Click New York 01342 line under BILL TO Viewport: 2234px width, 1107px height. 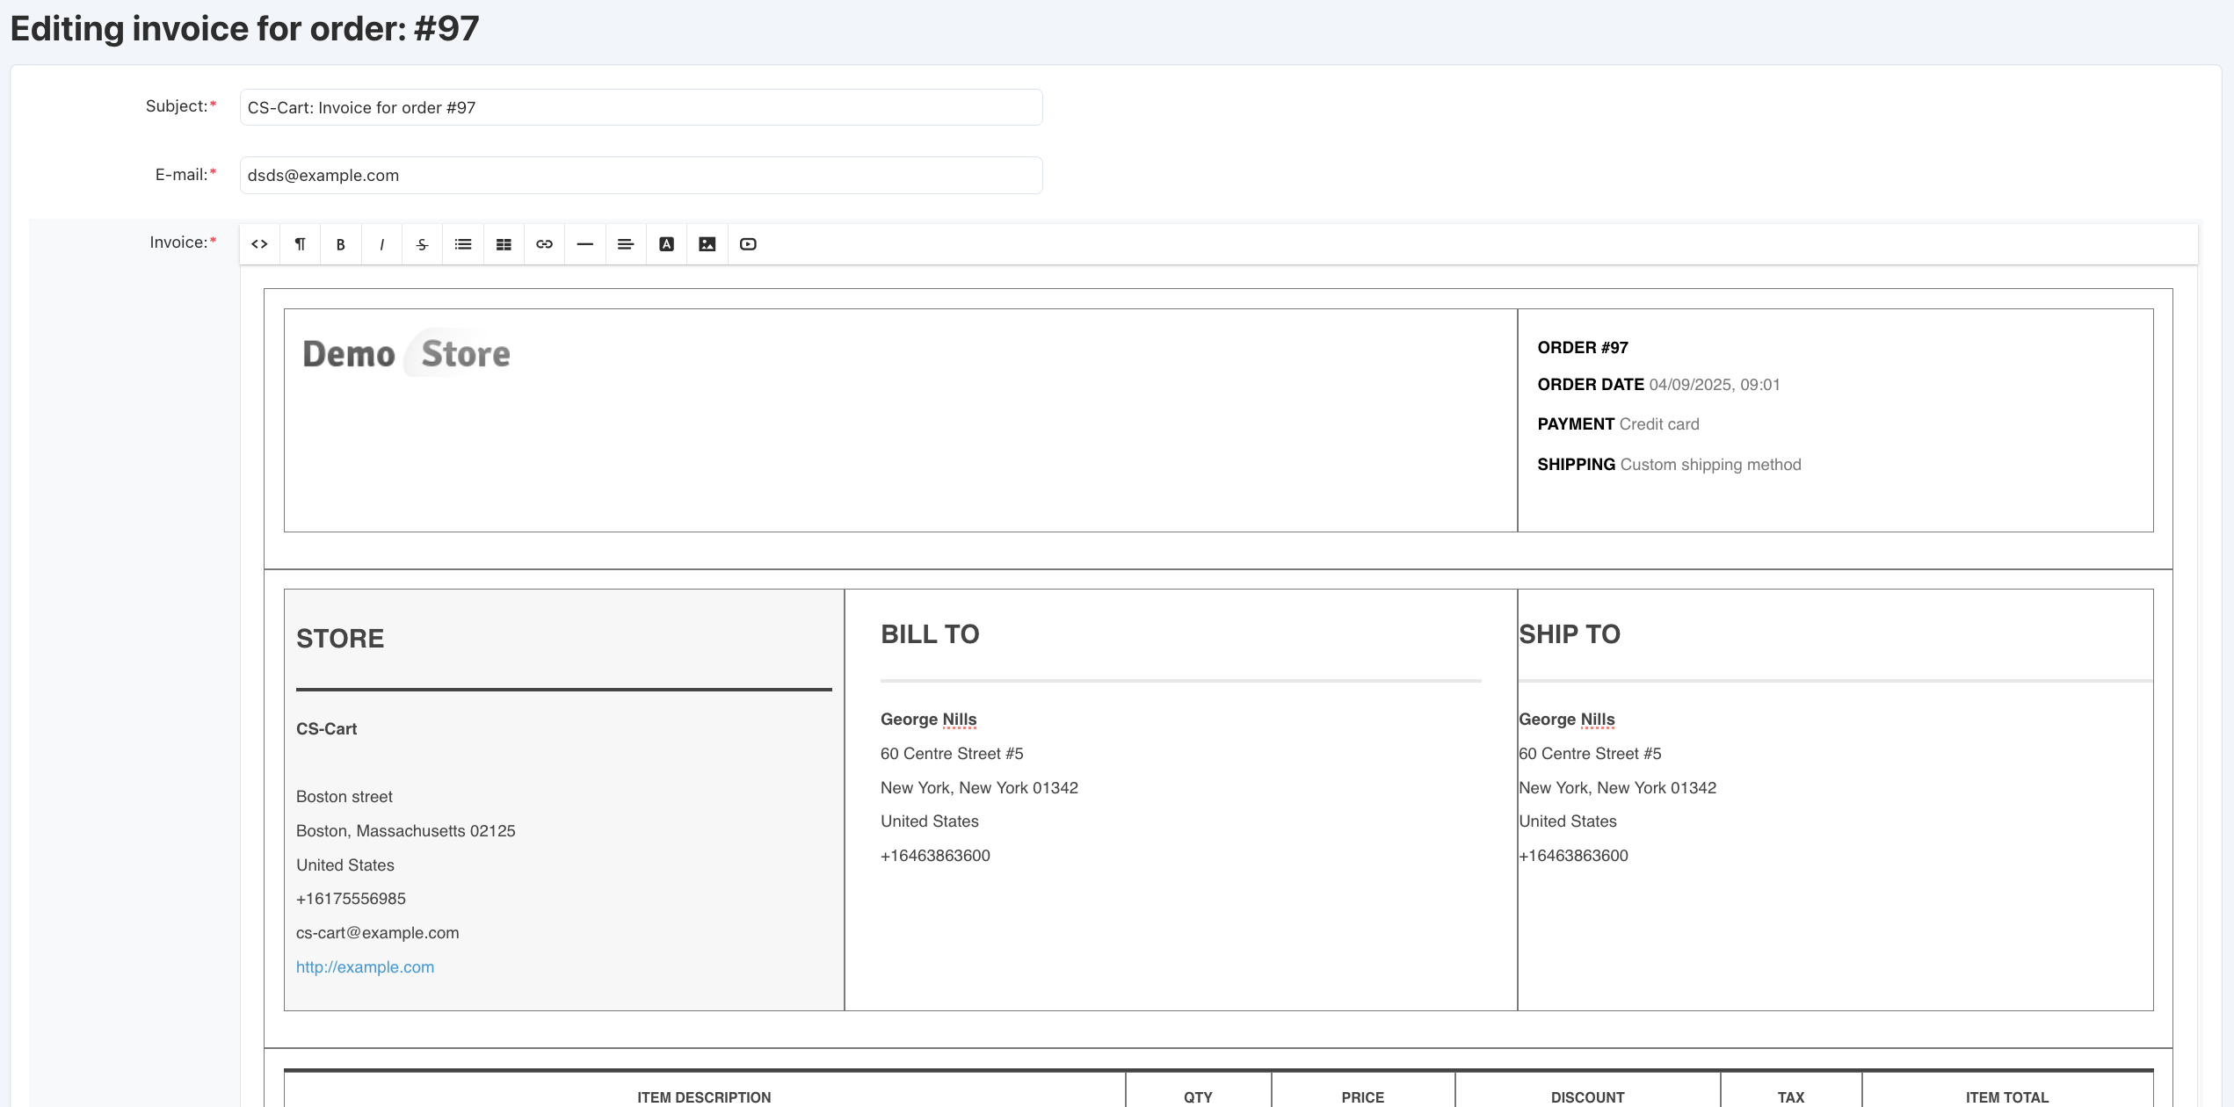pos(979,788)
